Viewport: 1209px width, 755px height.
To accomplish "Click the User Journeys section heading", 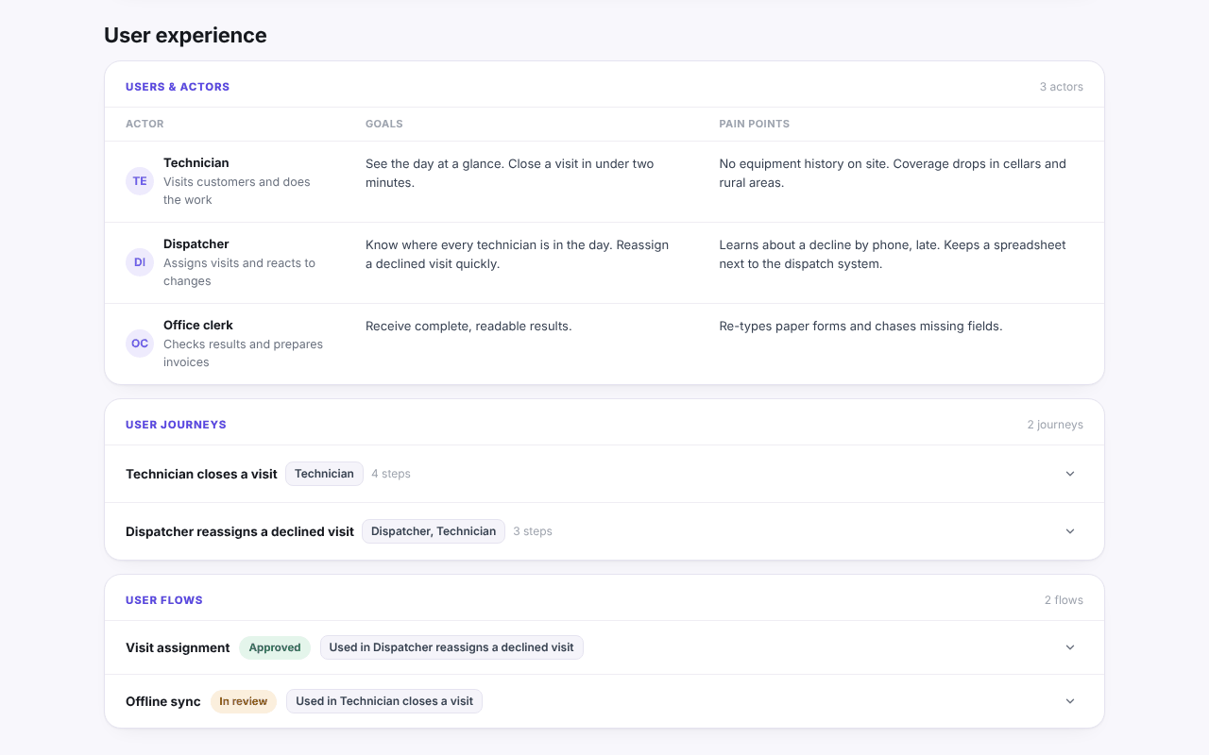I will 176,425.
